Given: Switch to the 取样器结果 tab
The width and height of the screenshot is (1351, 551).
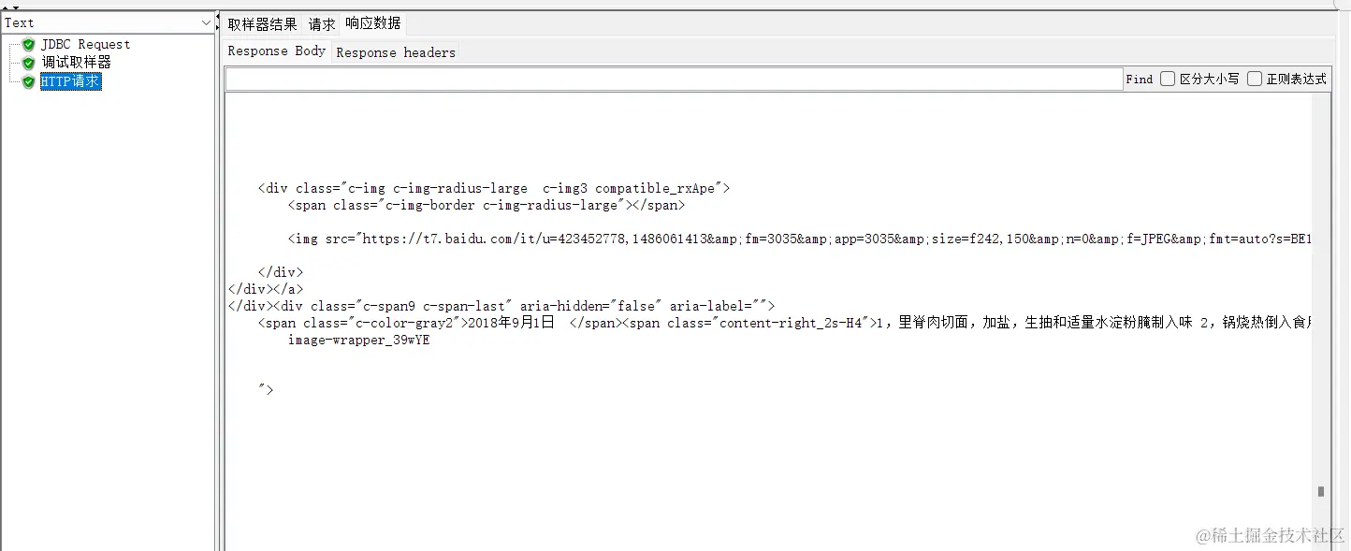Looking at the screenshot, I should coord(263,24).
